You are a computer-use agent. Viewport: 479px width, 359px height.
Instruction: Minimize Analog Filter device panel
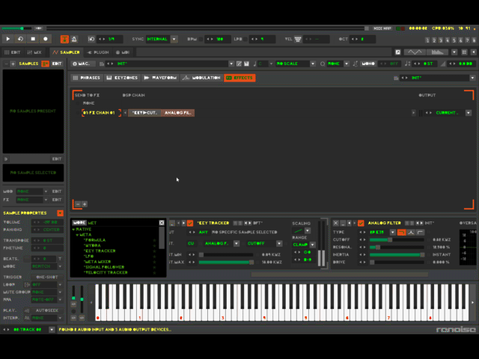(343, 223)
